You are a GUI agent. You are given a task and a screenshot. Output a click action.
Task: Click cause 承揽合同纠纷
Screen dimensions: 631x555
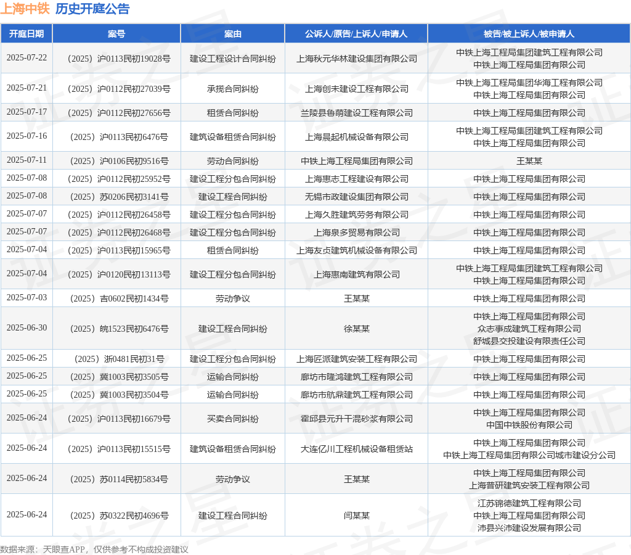(232, 89)
